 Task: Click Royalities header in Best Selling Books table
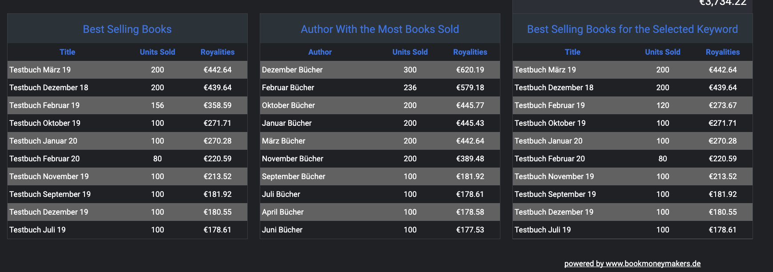pos(217,52)
